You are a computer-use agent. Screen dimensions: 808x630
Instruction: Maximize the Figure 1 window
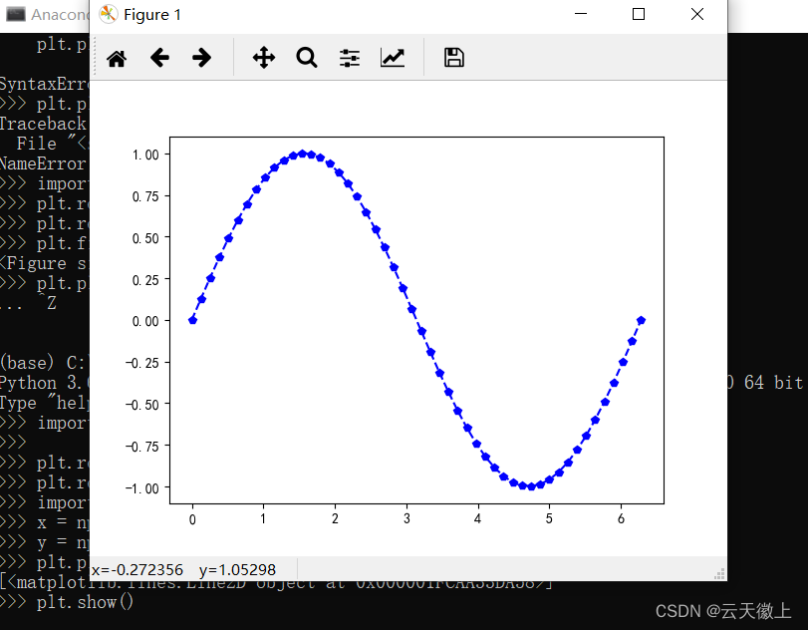click(639, 14)
